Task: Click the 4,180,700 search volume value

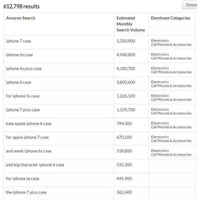Action: 126,69
